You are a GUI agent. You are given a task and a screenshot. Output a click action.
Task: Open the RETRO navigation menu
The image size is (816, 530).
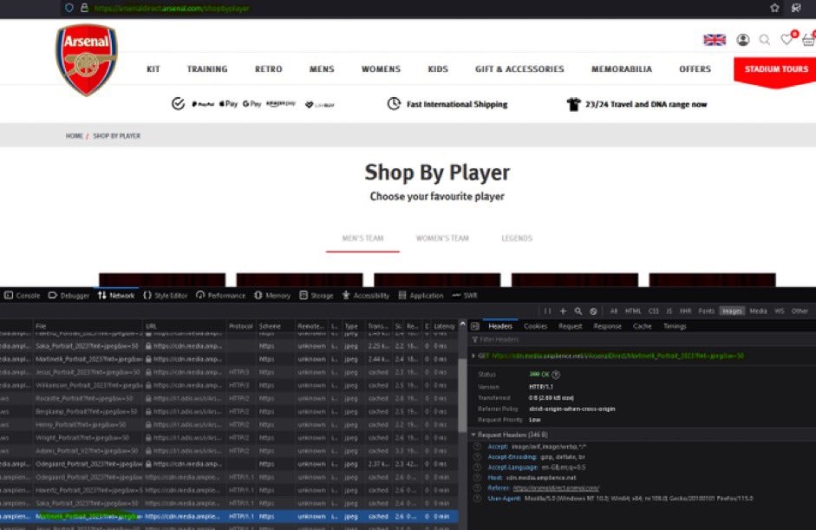coord(269,69)
